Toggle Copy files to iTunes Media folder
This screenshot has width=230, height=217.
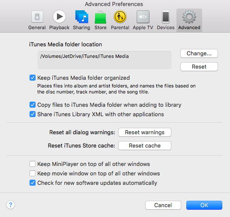(33, 105)
